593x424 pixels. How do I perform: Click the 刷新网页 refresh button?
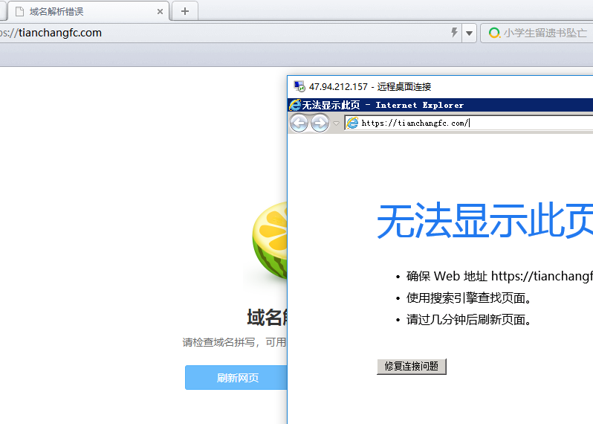click(237, 378)
